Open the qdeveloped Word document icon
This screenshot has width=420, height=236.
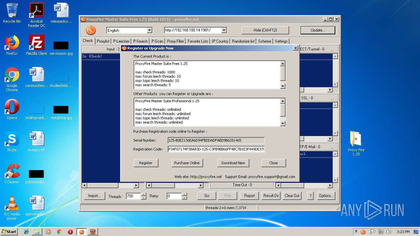click(x=36, y=206)
